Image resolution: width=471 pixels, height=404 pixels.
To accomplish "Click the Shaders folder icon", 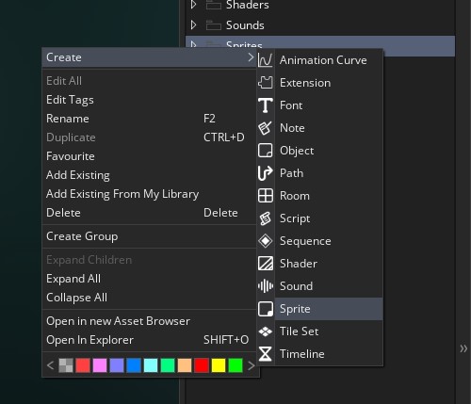I will pyautogui.click(x=214, y=5).
